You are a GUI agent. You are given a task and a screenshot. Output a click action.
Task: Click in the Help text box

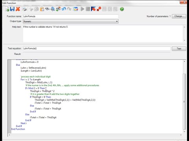pos(103,34)
